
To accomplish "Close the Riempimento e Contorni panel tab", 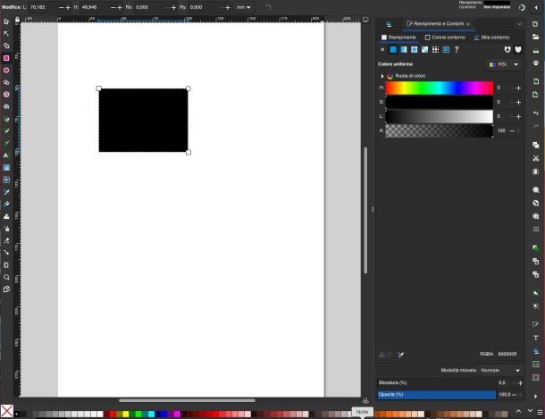I will pos(468,23).
